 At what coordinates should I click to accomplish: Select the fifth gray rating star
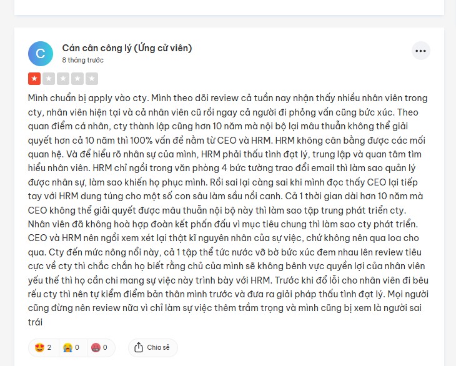coord(92,79)
